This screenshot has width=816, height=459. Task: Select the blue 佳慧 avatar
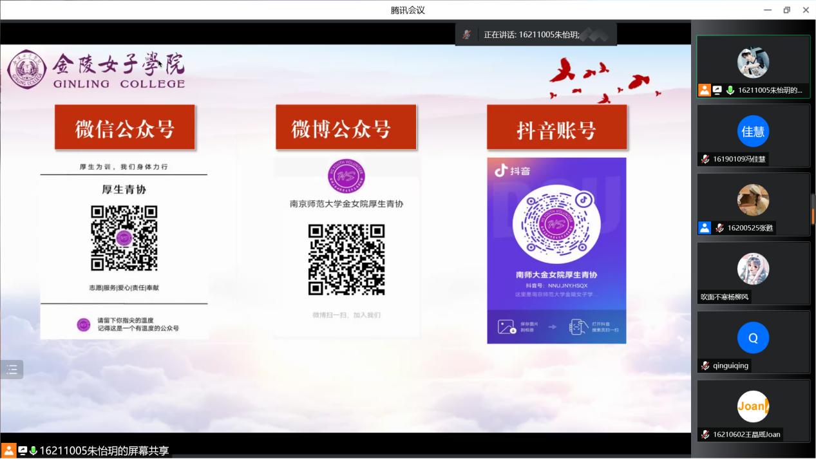click(753, 131)
